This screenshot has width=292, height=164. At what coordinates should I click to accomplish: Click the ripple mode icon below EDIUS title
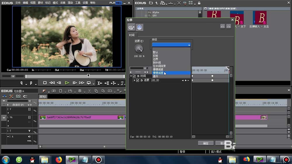pos(11,96)
